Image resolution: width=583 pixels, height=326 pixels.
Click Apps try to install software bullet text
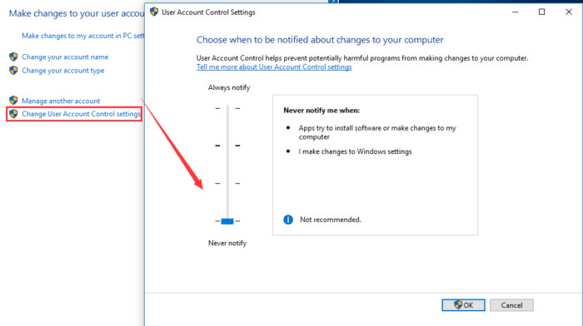pos(377,132)
